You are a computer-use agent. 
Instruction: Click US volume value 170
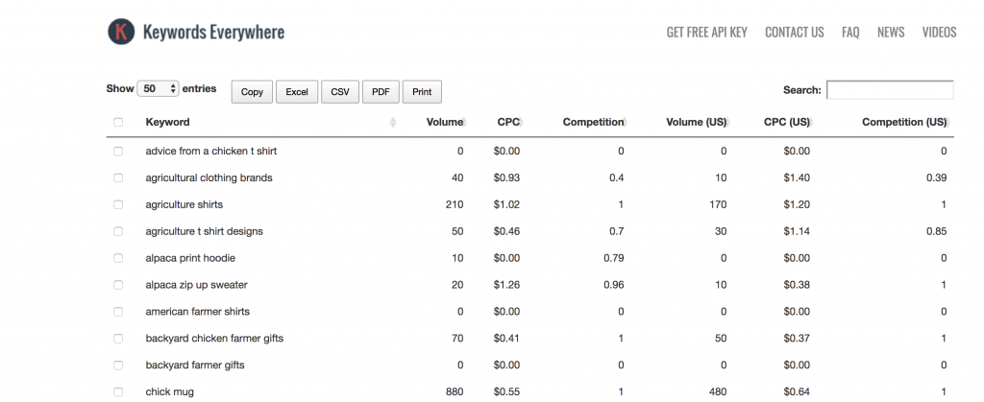(718, 204)
